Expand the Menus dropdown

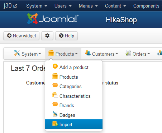click(88, 6)
